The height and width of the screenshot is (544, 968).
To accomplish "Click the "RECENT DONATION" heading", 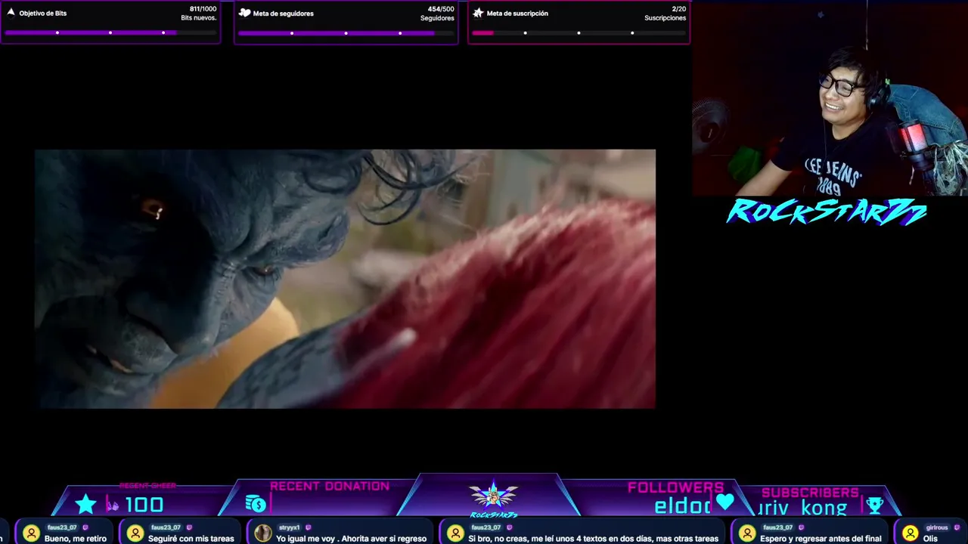I will point(330,487).
